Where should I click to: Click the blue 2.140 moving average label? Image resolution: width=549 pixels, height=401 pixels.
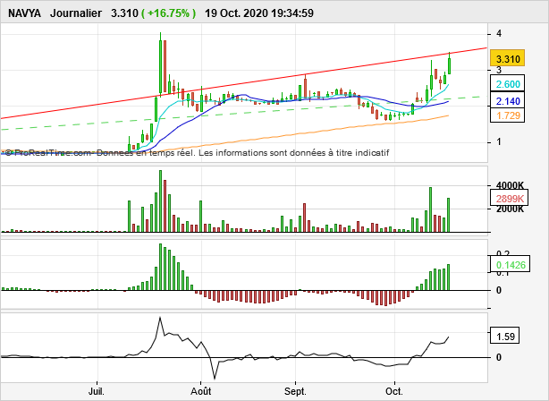coord(507,101)
